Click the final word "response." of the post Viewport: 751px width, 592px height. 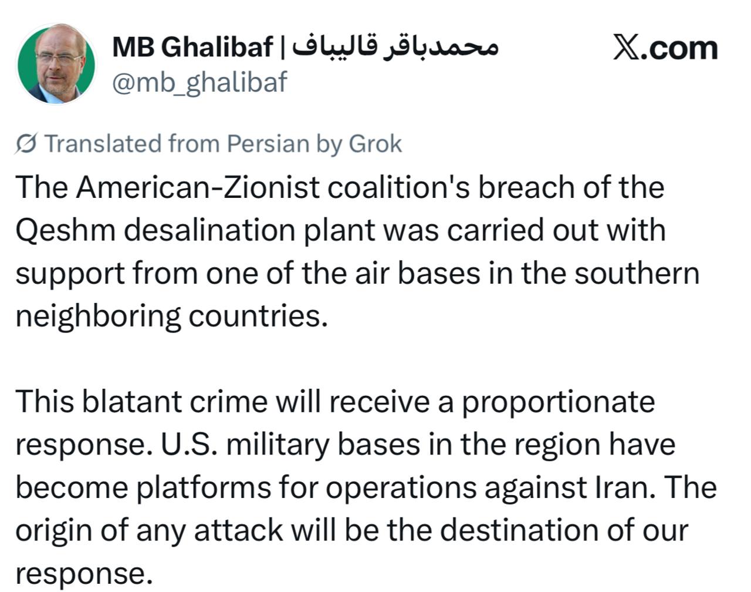tap(84, 573)
